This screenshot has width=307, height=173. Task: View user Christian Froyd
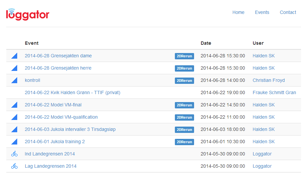(x=269, y=80)
